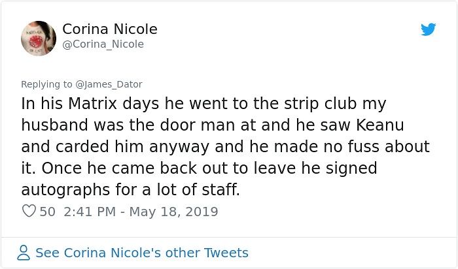The image size is (458, 269).
Task: Open See Corina Nicole's other Tweets
Action: [142, 253]
